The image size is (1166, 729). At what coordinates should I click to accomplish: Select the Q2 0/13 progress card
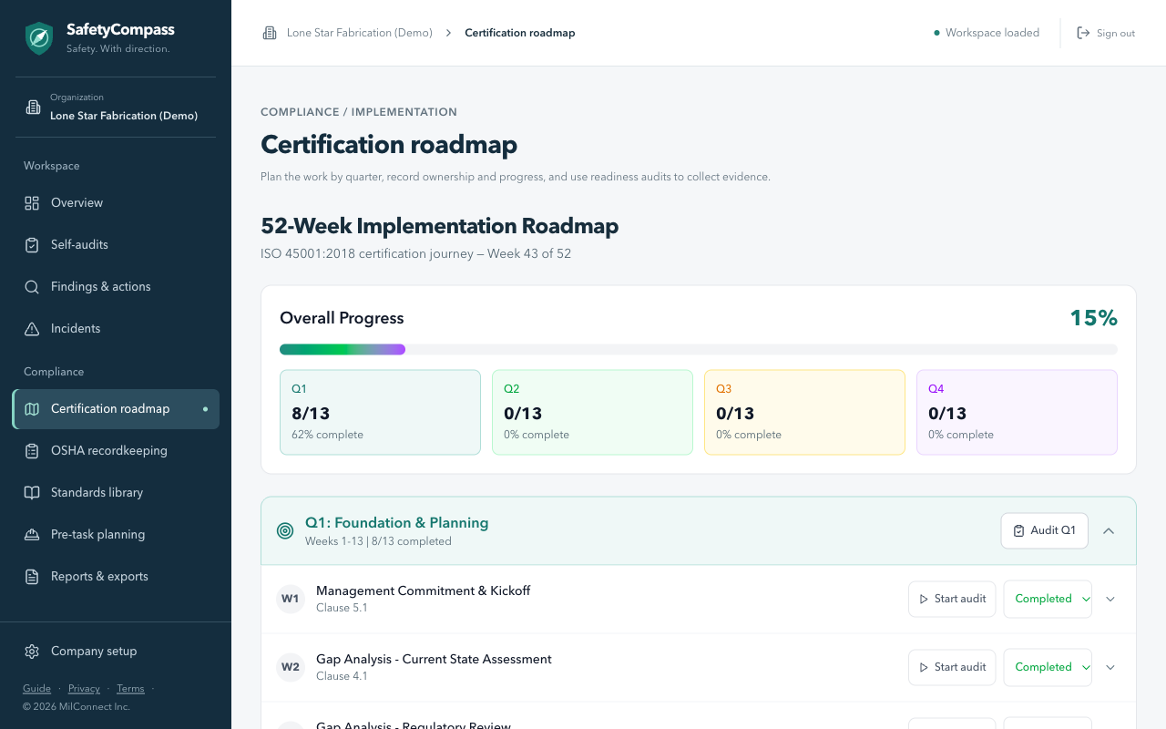pyautogui.click(x=592, y=412)
